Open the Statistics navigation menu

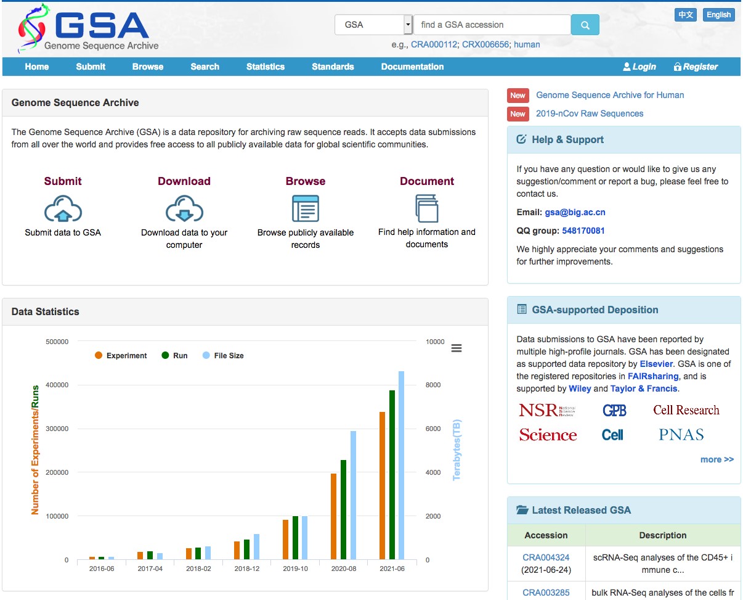[x=266, y=67]
